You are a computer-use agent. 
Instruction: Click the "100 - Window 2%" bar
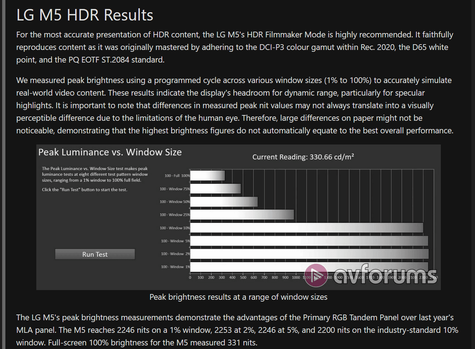click(310, 254)
